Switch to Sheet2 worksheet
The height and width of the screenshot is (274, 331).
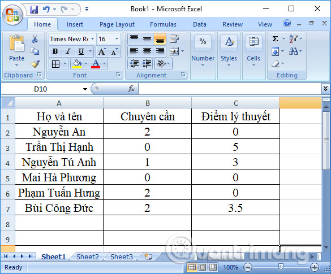pos(87,256)
